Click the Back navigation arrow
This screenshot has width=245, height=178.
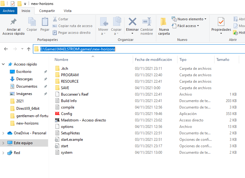[6, 49]
